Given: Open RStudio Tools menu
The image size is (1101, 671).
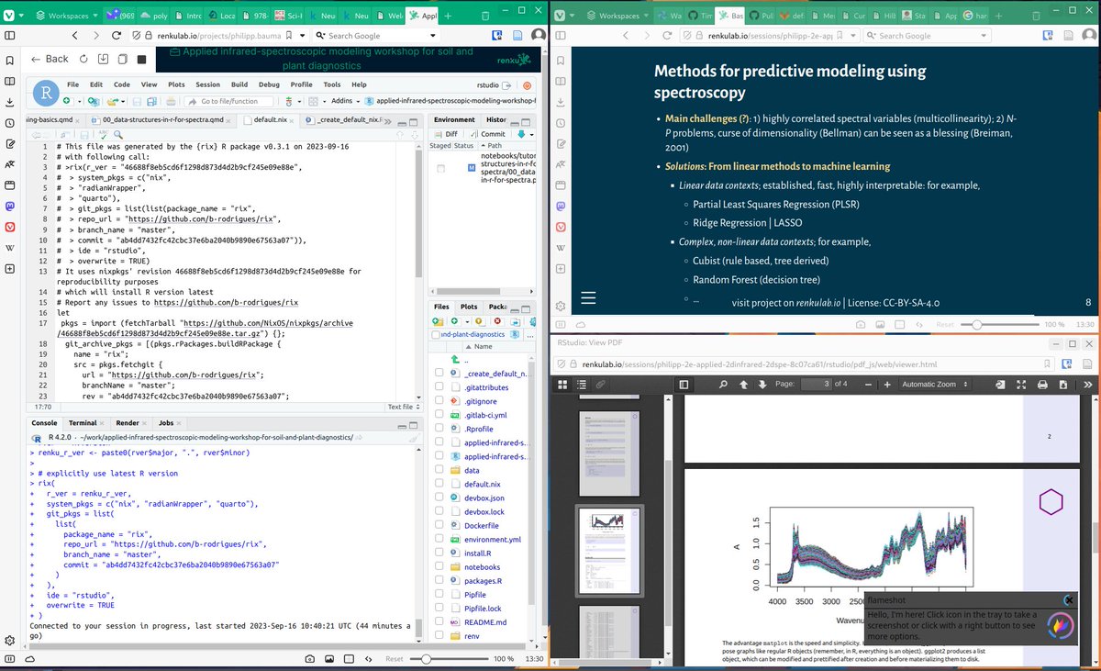Looking at the screenshot, I should (x=332, y=84).
